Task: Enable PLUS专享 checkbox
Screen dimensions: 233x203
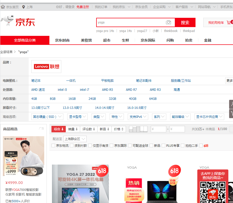Action: coord(163,145)
